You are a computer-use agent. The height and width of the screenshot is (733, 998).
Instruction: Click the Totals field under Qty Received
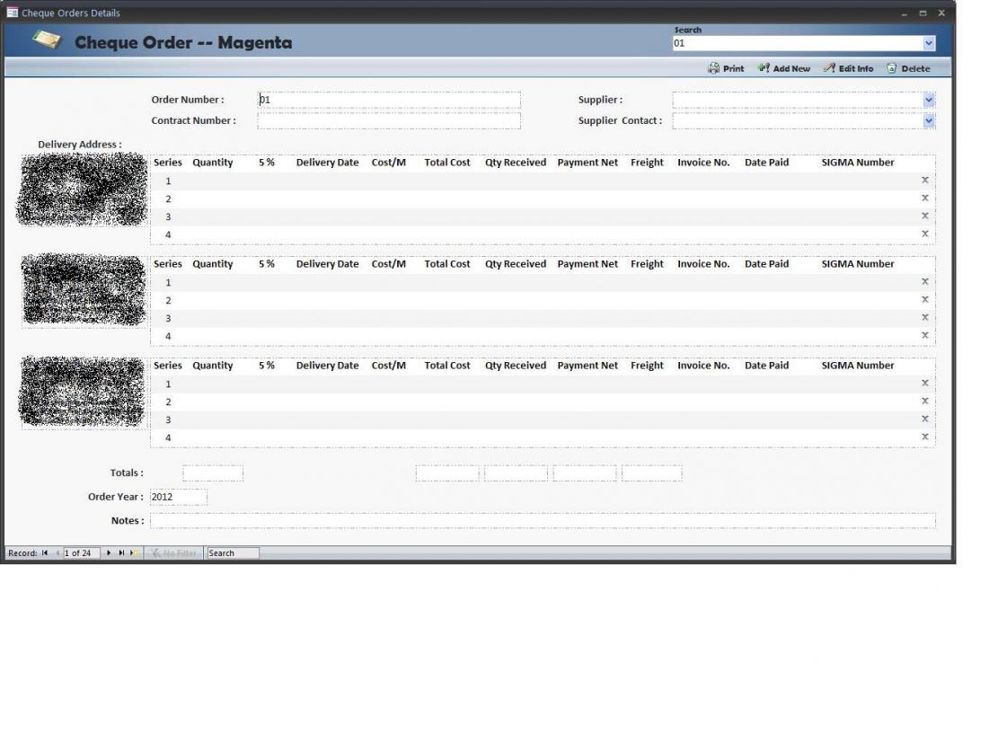tap(516, 472)
